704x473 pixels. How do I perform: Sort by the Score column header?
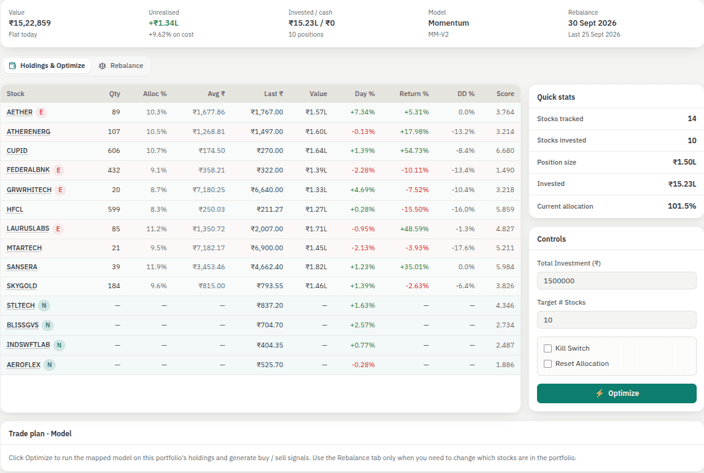pyautogui.click(x=505, y=94)
